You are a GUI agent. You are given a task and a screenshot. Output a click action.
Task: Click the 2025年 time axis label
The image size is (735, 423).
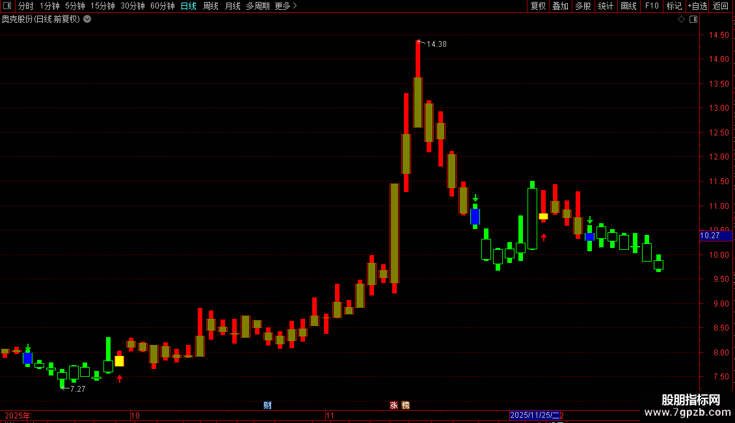point(18,415)
